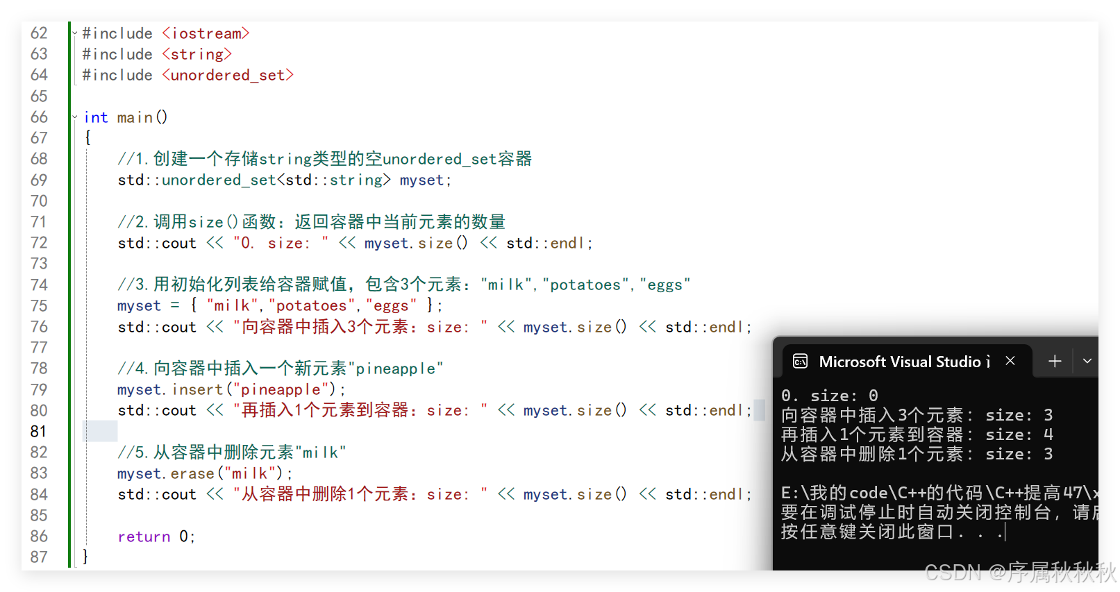Click the comment on line 82 about milk
This screenshot has height=592, width=1120.
click(232, 453)
